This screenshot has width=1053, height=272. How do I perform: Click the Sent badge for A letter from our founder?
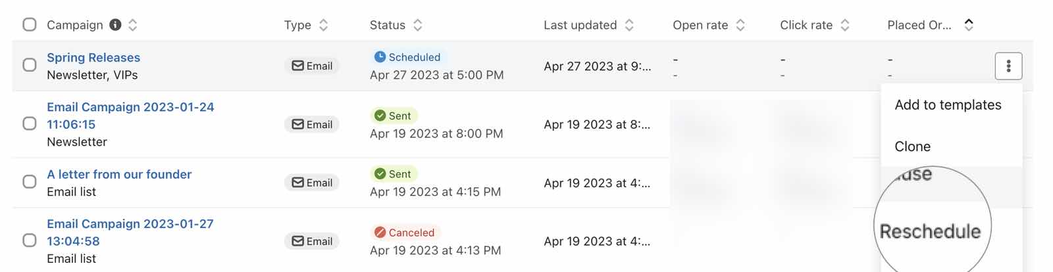394,174
